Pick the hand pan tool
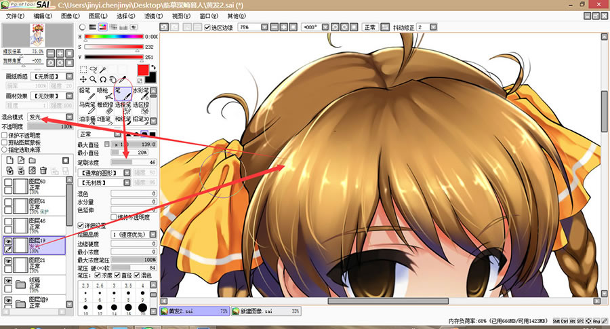The image size is (610, 329). (x=113, y=79)
